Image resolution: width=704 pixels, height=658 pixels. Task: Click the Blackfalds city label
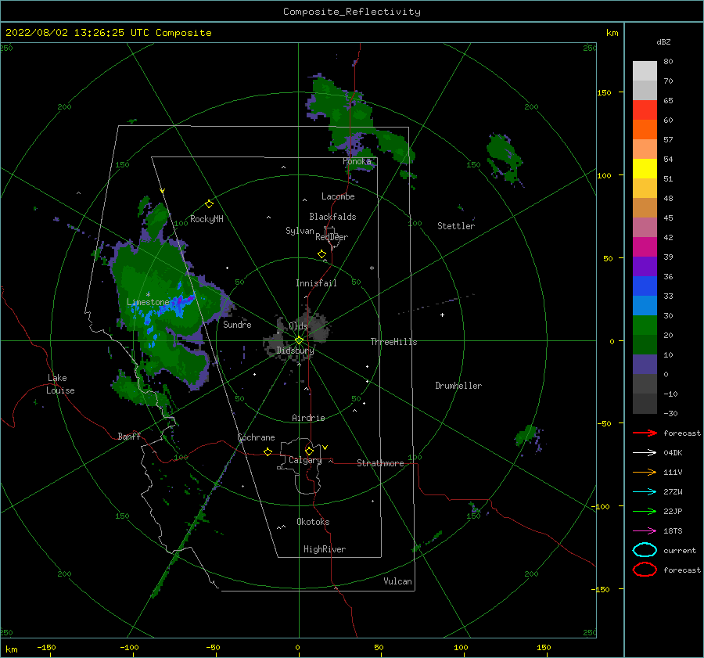[332, 217]
